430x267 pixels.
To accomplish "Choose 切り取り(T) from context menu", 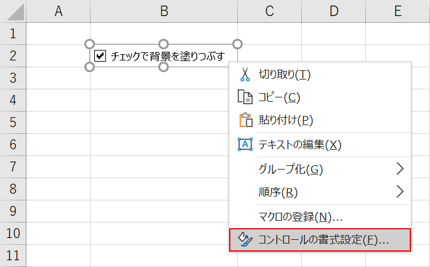I will (x=320, y=75).
